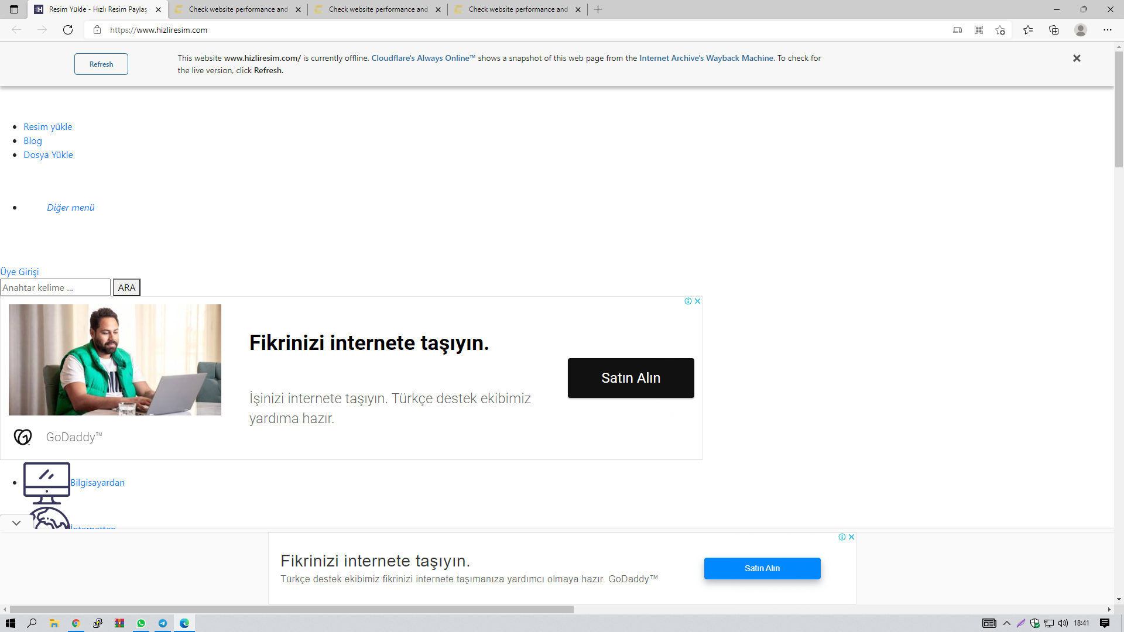Viewport: 1124px width, 632px height.
Task: Click the blue Satın Alın button
Action: (x=762, y=568)
